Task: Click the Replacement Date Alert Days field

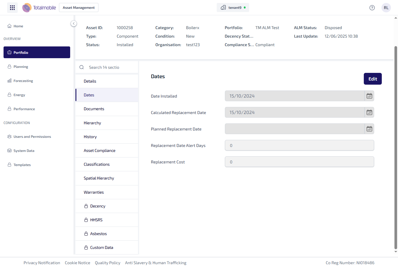Action: pyautogui.click(x=299, y=145)
